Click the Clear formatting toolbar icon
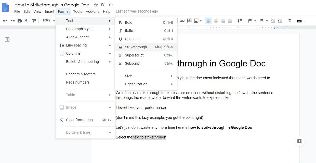Viewport: 316px width, 163px height. coord(289,21)
